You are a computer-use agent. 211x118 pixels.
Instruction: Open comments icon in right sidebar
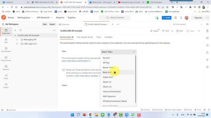(x=207, y=38)
